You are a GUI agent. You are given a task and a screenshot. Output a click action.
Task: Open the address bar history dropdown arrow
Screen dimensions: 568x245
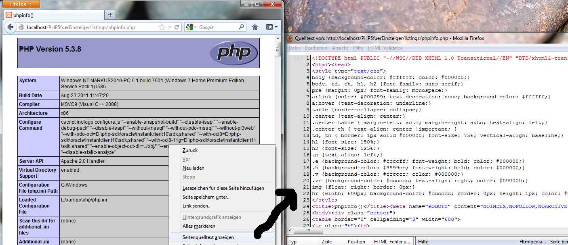click(x=170, y=27)
